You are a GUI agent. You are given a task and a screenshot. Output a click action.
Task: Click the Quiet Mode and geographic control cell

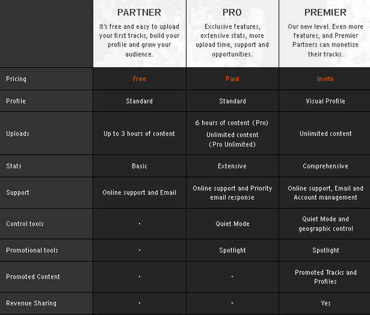[x=326, y=224]
